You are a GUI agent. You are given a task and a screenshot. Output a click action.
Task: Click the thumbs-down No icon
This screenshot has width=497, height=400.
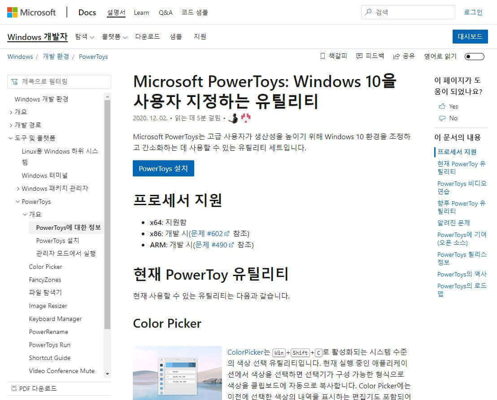[442, 119]
